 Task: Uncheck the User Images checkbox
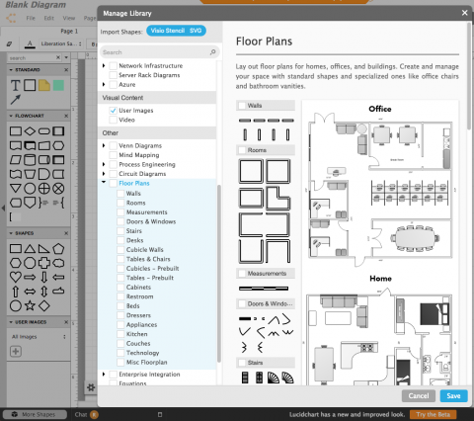pos(113,111)
